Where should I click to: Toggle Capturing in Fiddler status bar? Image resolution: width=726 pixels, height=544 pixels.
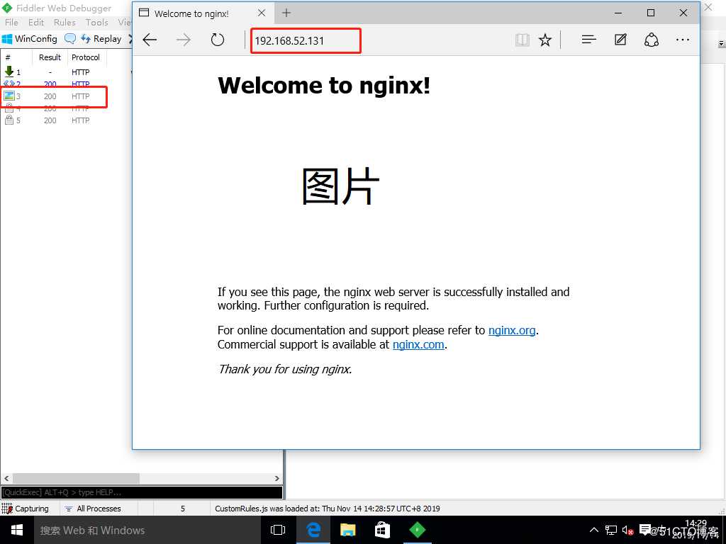tap(26, 509)
